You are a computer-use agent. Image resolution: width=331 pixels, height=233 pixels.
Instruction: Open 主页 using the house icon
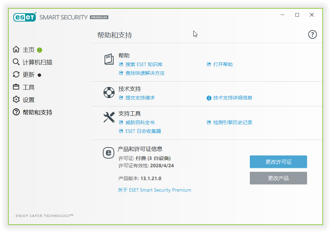coord(16,49)
